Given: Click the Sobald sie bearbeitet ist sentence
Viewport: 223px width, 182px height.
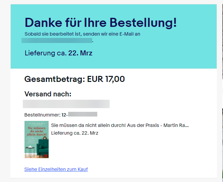Looking at the screenshot, I should click(x=82, y=34).
